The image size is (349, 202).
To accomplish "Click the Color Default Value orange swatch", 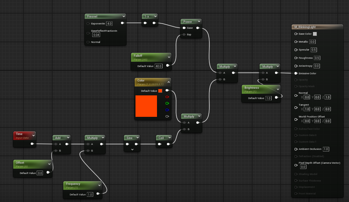I will (x=160, y=91).
